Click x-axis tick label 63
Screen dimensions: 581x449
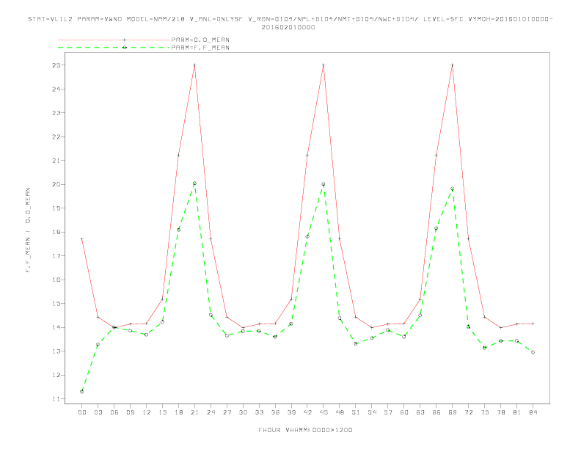420,412
